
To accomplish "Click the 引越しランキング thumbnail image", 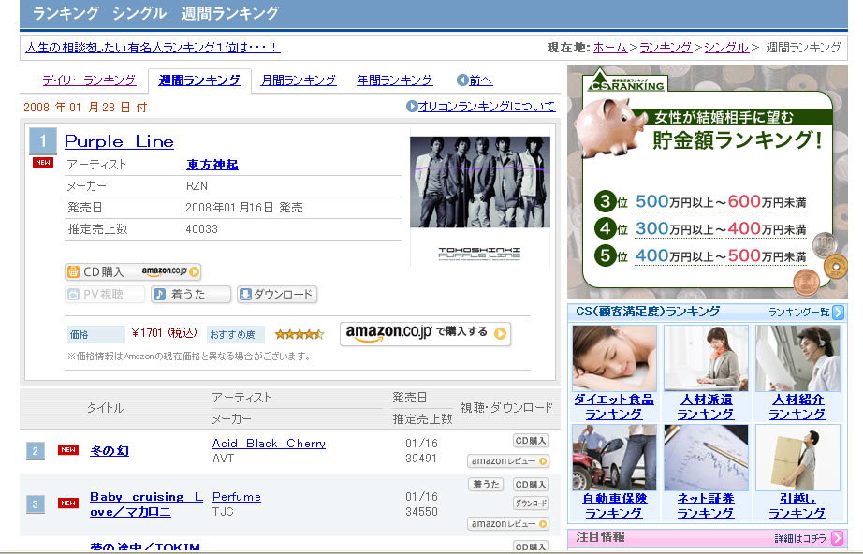I will 798,458.
